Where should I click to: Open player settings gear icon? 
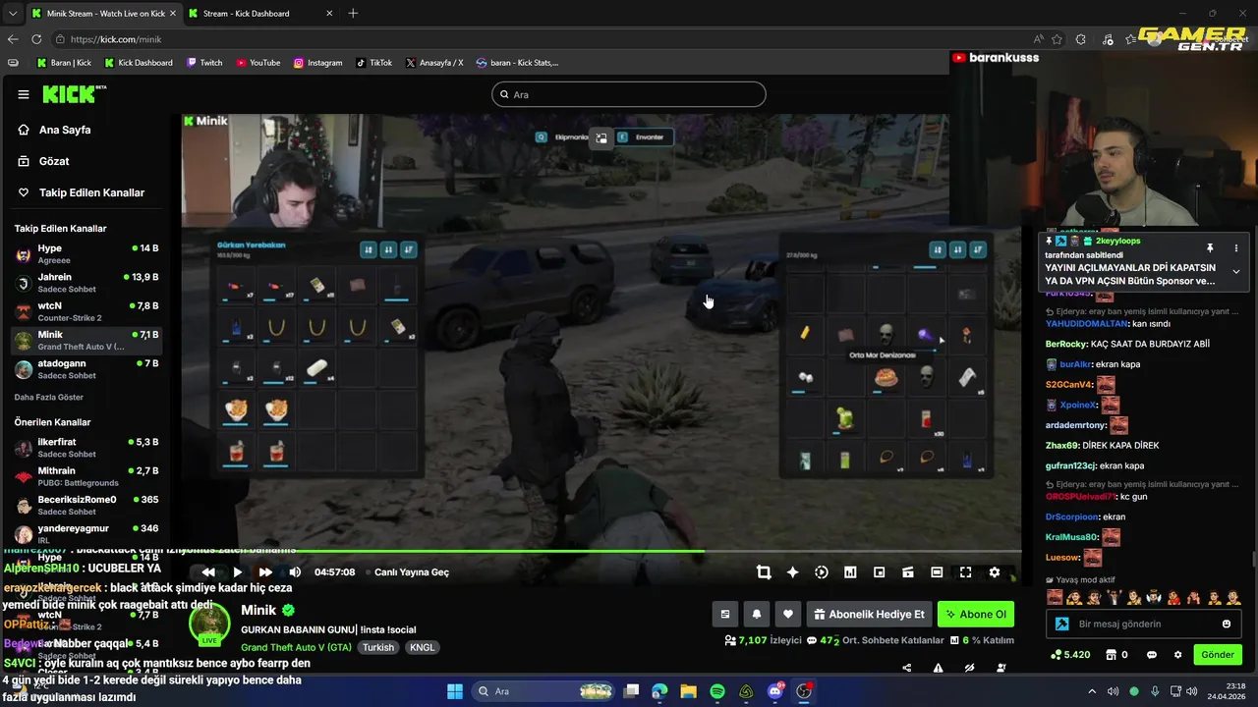click(x=994, y=572)
